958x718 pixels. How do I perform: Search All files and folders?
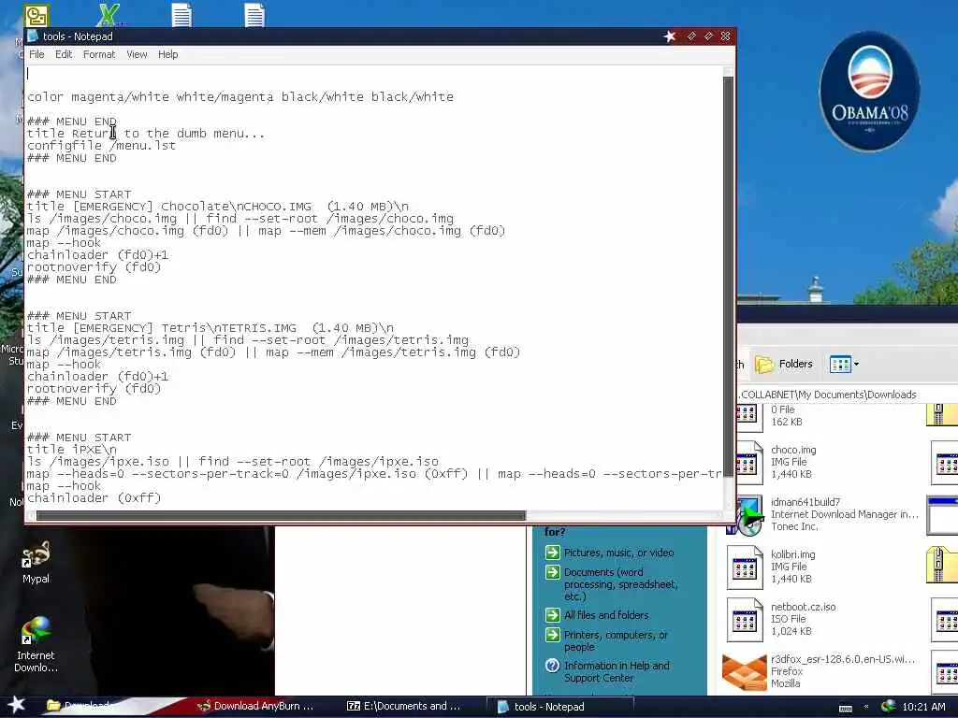[606, 615]
